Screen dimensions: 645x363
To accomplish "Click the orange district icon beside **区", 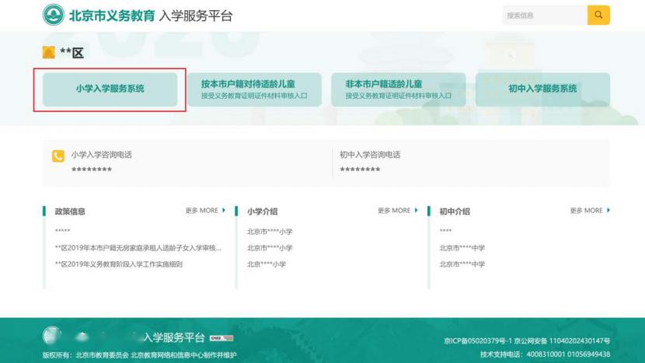I will tap(48, 53).
